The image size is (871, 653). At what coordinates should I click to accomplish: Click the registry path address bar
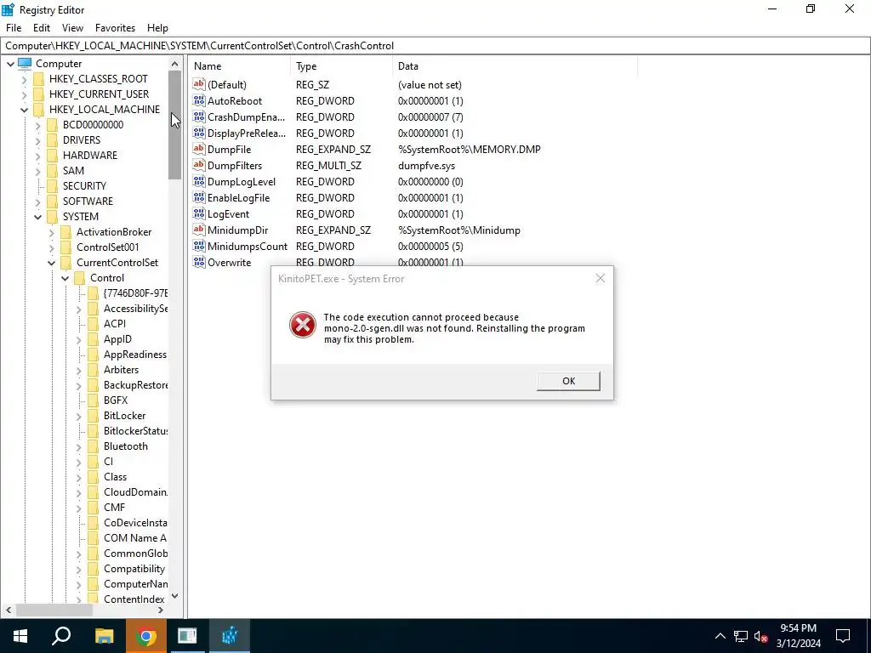[x=435, y=46]
